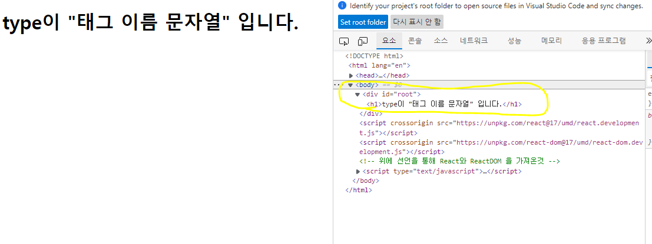Open the 메모리 tab
Viewport: 652px width, 244px height.
coord(551,41)
